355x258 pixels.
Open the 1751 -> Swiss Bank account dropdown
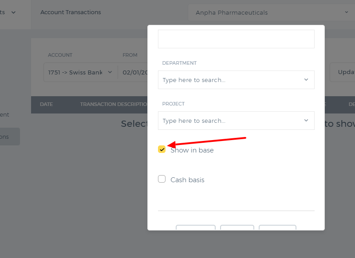[x=80, y=72]
